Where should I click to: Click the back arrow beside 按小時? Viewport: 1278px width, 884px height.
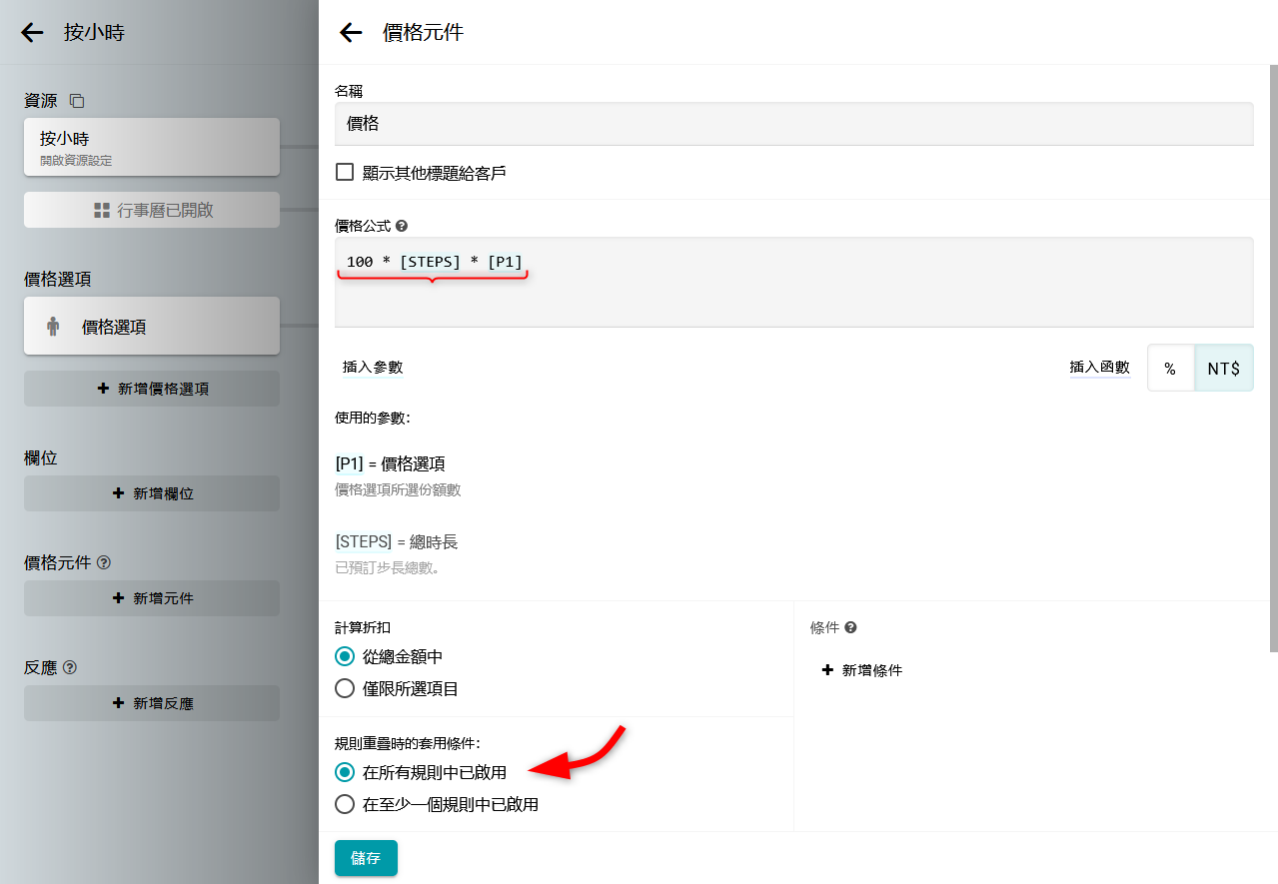click(33, 33)
